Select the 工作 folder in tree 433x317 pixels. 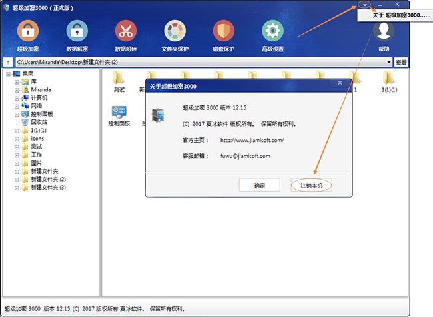click(36, 155)
